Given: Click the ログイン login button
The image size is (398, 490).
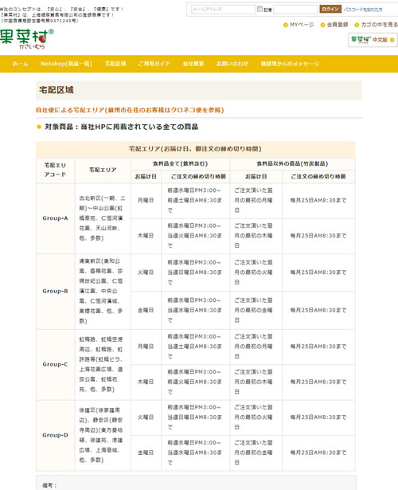Looking at the screenshot, I should coord(330,9).
